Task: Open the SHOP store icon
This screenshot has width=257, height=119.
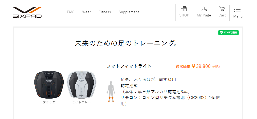Action: [x=184, y=9]
